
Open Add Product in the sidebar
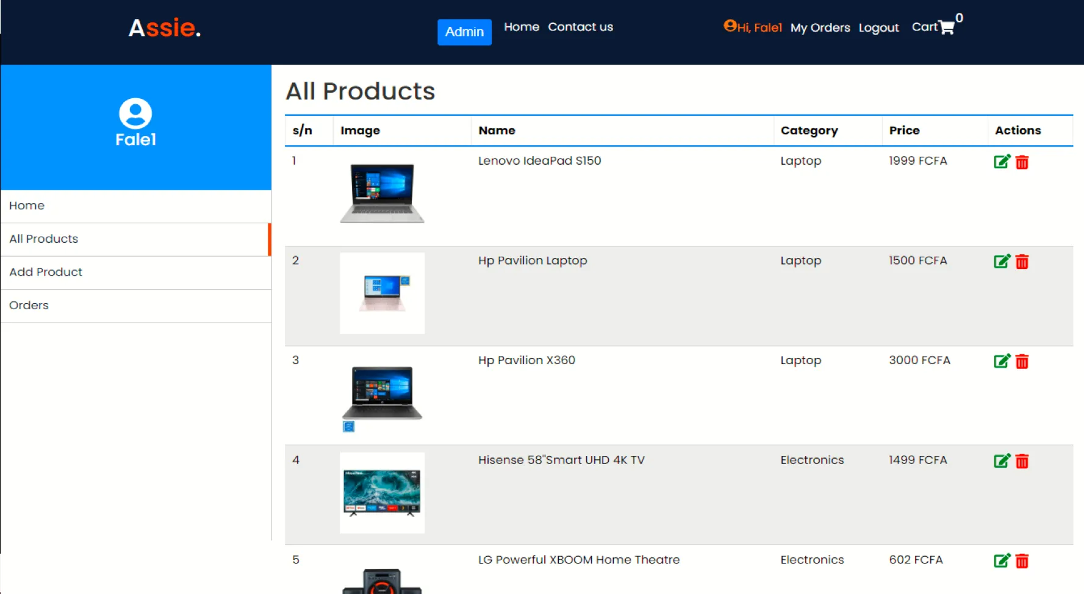[x=136, y=273]
